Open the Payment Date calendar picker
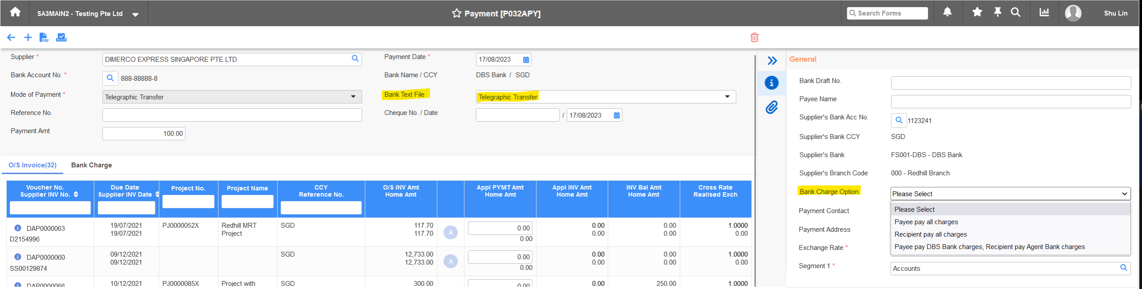 (526, 60)
